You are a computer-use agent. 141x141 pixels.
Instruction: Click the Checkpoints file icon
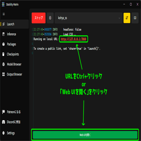click(4, 54)
